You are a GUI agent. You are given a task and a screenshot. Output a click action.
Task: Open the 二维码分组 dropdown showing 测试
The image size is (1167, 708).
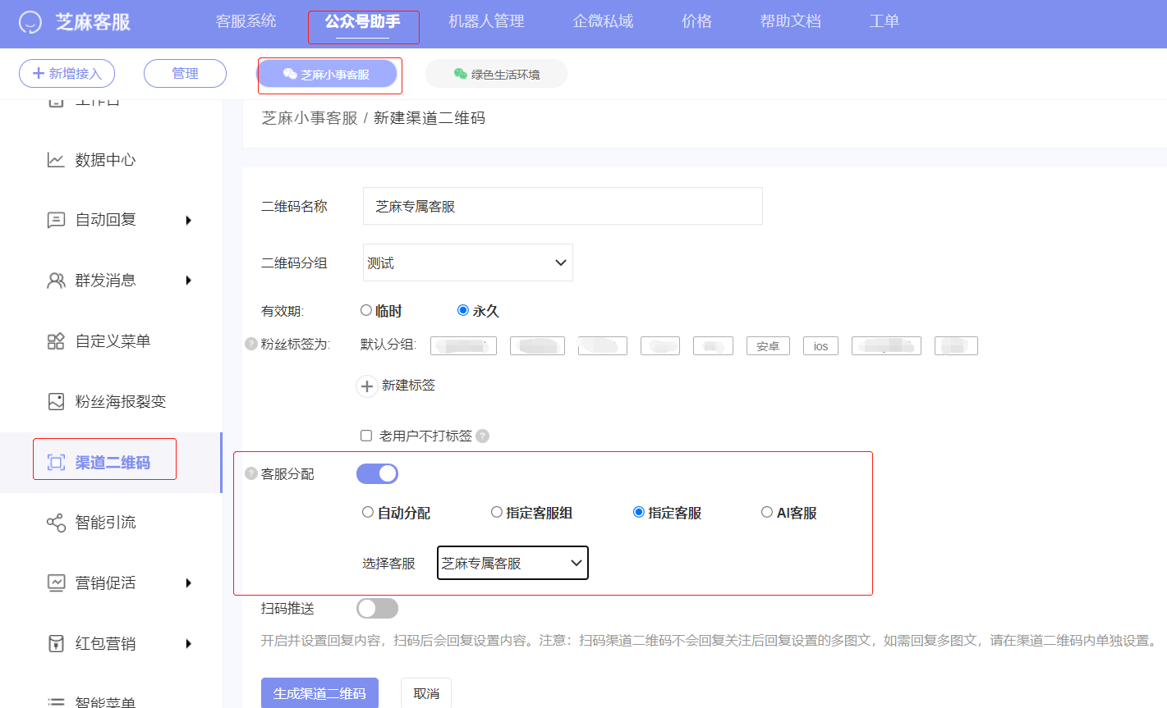pos(467,262)
